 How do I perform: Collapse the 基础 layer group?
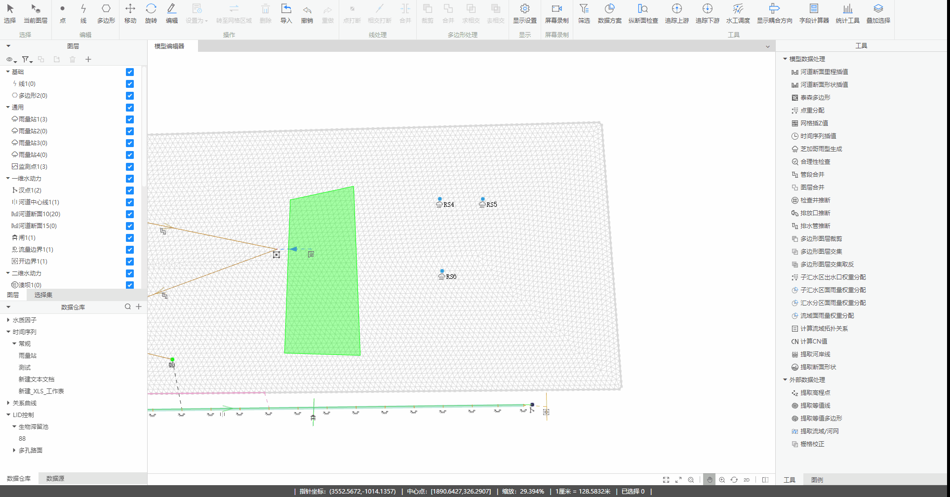click(x=8, y=72)
